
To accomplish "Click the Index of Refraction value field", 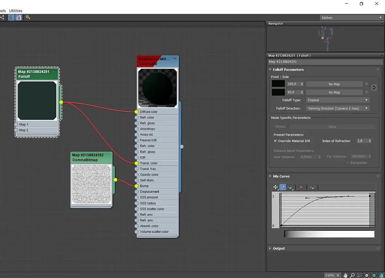I will (x=362, y=141).
